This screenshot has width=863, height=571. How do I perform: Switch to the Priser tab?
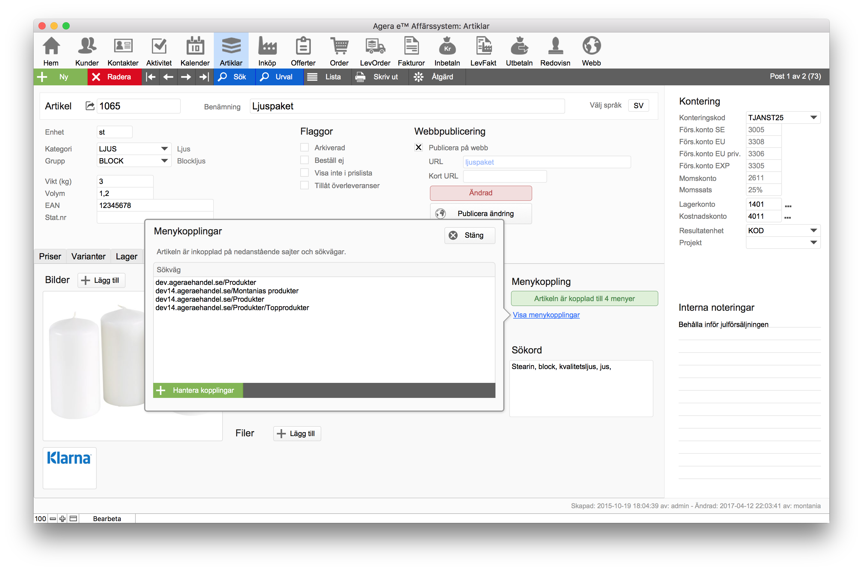click(50, 256)
